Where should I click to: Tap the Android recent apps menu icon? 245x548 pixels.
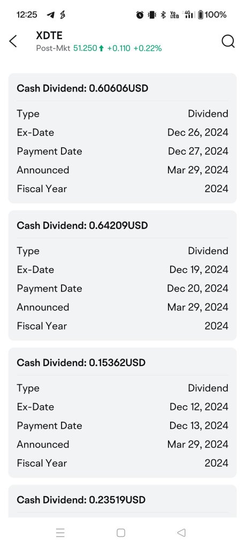point(60,532)
